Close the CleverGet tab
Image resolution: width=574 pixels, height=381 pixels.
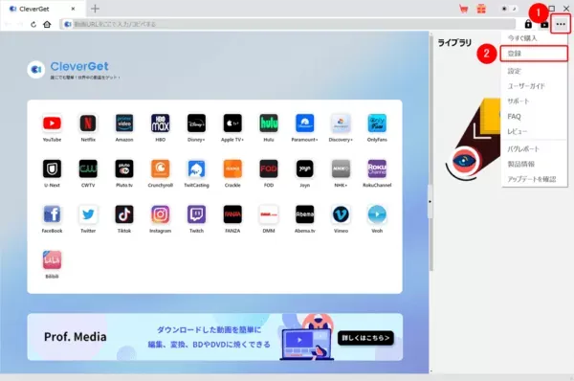(x=73, y=9)
